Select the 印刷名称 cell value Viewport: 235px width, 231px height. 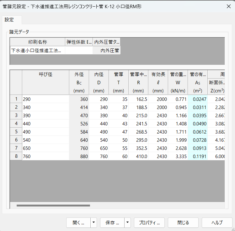tap(38, 50)
